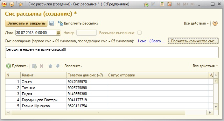Open top Все действия menu
This screenshot has width=224, height=121.
point(196,23)
